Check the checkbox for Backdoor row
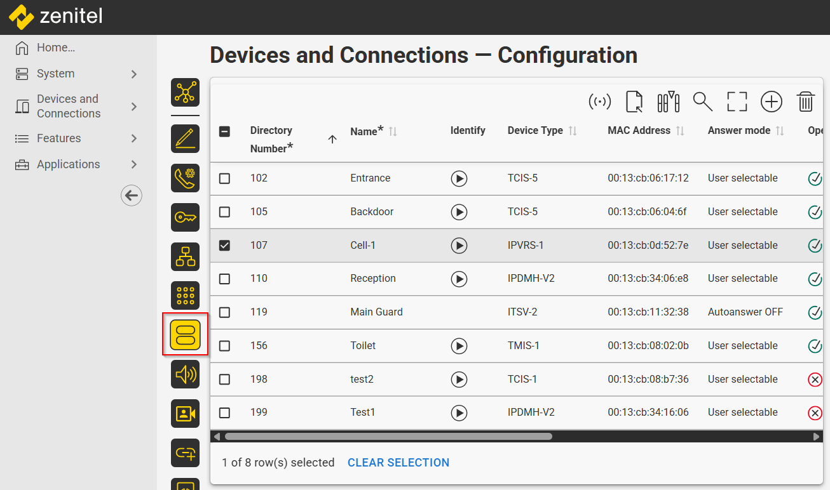Image resolution: width=830 pixels, height=490 pixels. [x=224, y=212]
